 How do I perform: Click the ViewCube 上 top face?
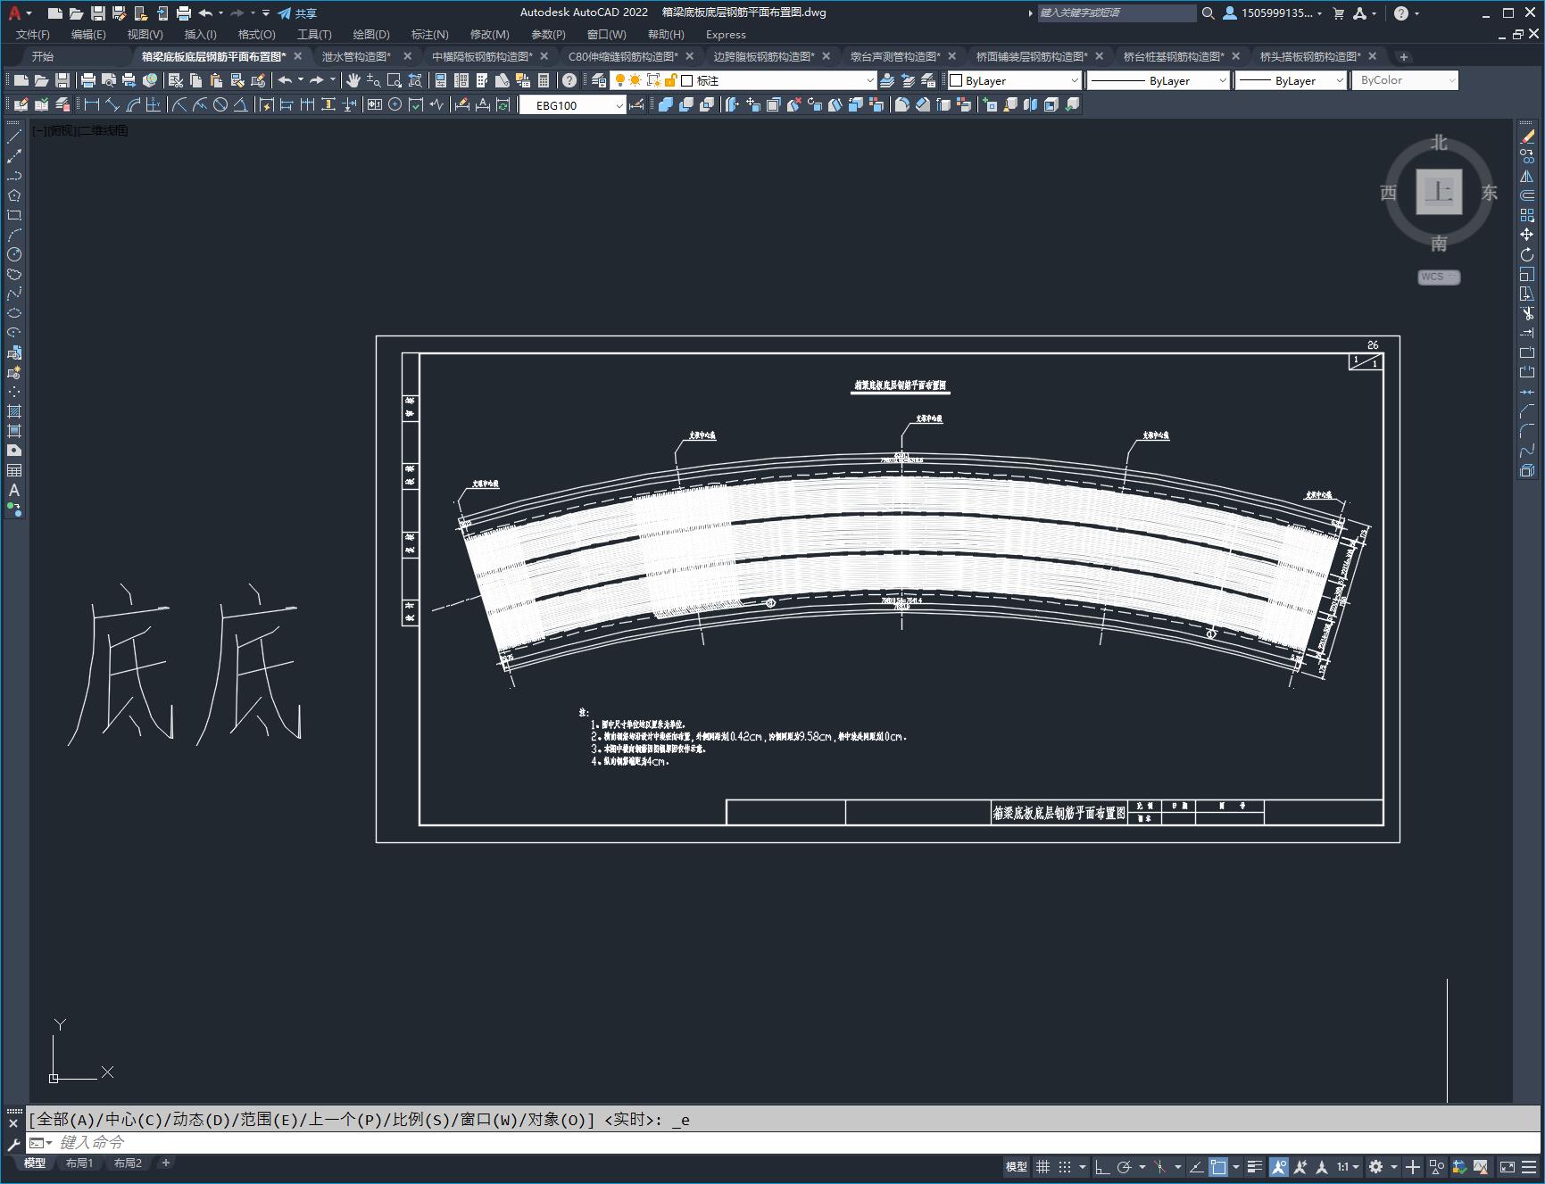pos(1439,191)
